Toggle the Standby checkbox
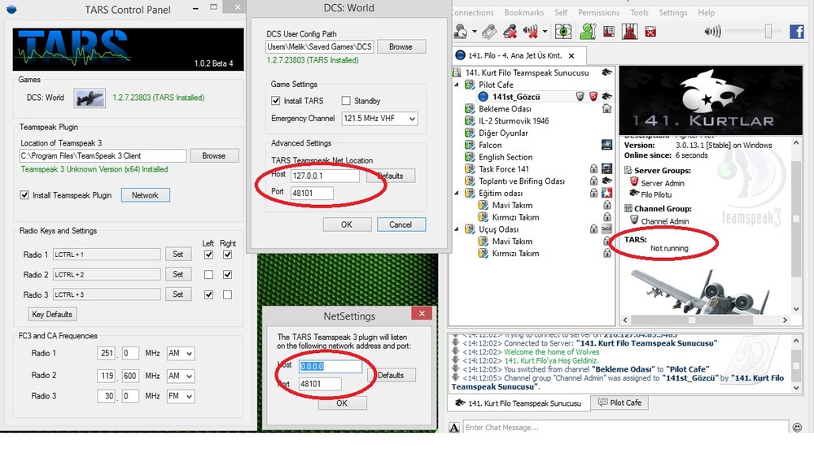 (346, 101)
